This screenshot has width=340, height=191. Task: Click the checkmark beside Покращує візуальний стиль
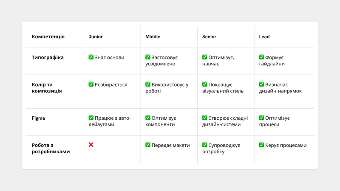pos(205,84)
